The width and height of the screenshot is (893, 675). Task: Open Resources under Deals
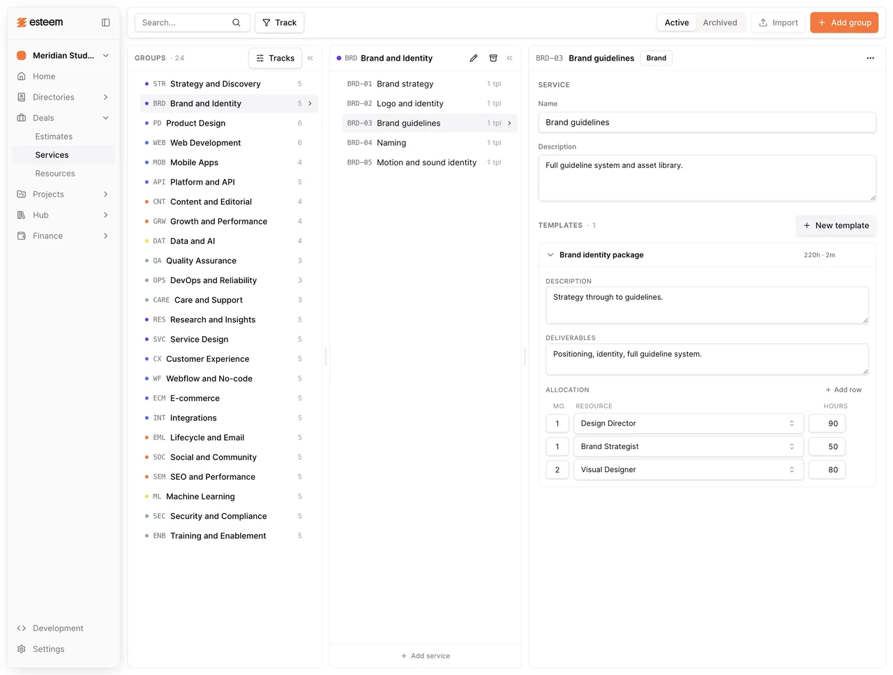55,174
